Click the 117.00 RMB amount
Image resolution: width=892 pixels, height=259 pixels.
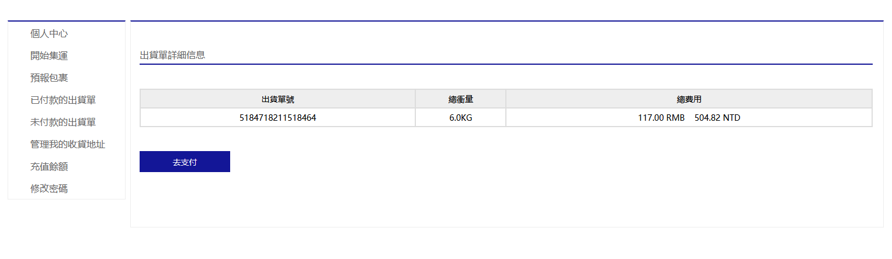point(661,117)
